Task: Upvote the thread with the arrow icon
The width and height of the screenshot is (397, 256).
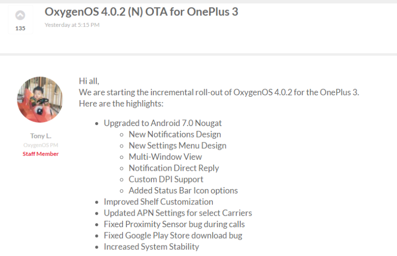Action: pyautogui.click(x=20, y=15)
